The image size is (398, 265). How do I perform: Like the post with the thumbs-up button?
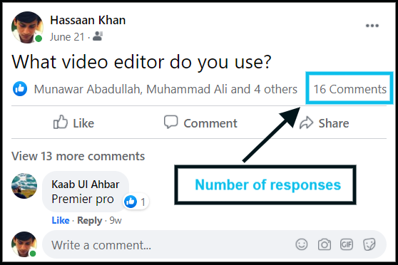pos(73,123)
